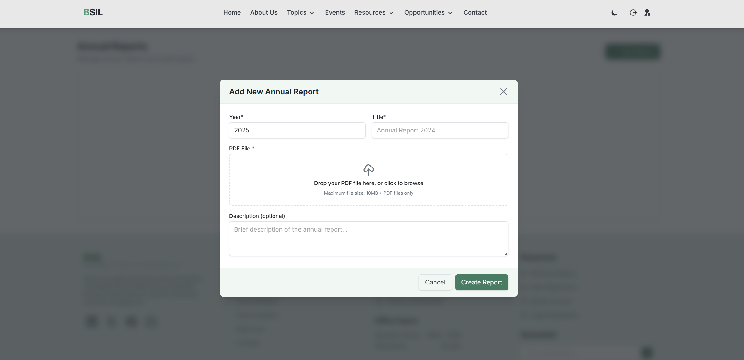Cancel the new annual report form
The width and height of the screenshot is (744, 360).
tap(435, 282)
